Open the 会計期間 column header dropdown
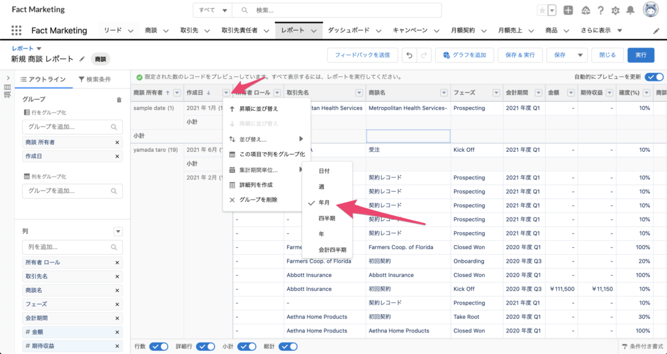This screenshot has height=354, width=667. pyautogui.click(x=539, y=93)
